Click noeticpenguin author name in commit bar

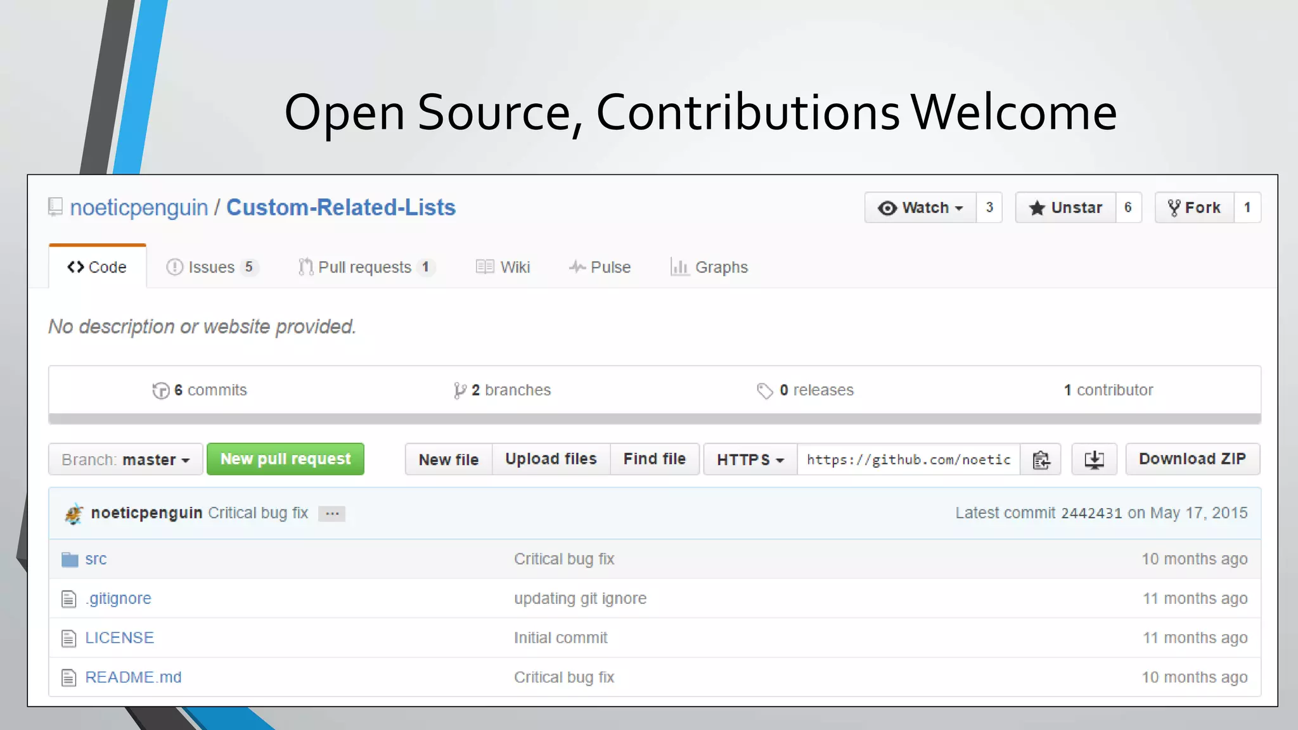tap(147, 513)
